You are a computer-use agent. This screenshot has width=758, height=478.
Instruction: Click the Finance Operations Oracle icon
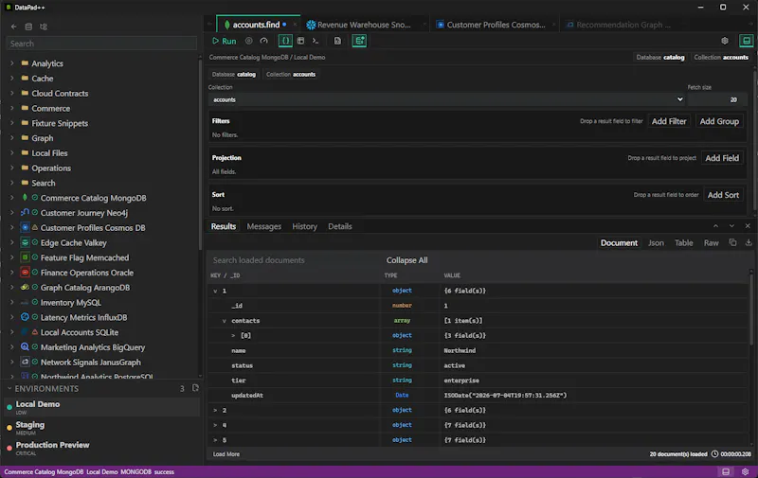(26, 273)
